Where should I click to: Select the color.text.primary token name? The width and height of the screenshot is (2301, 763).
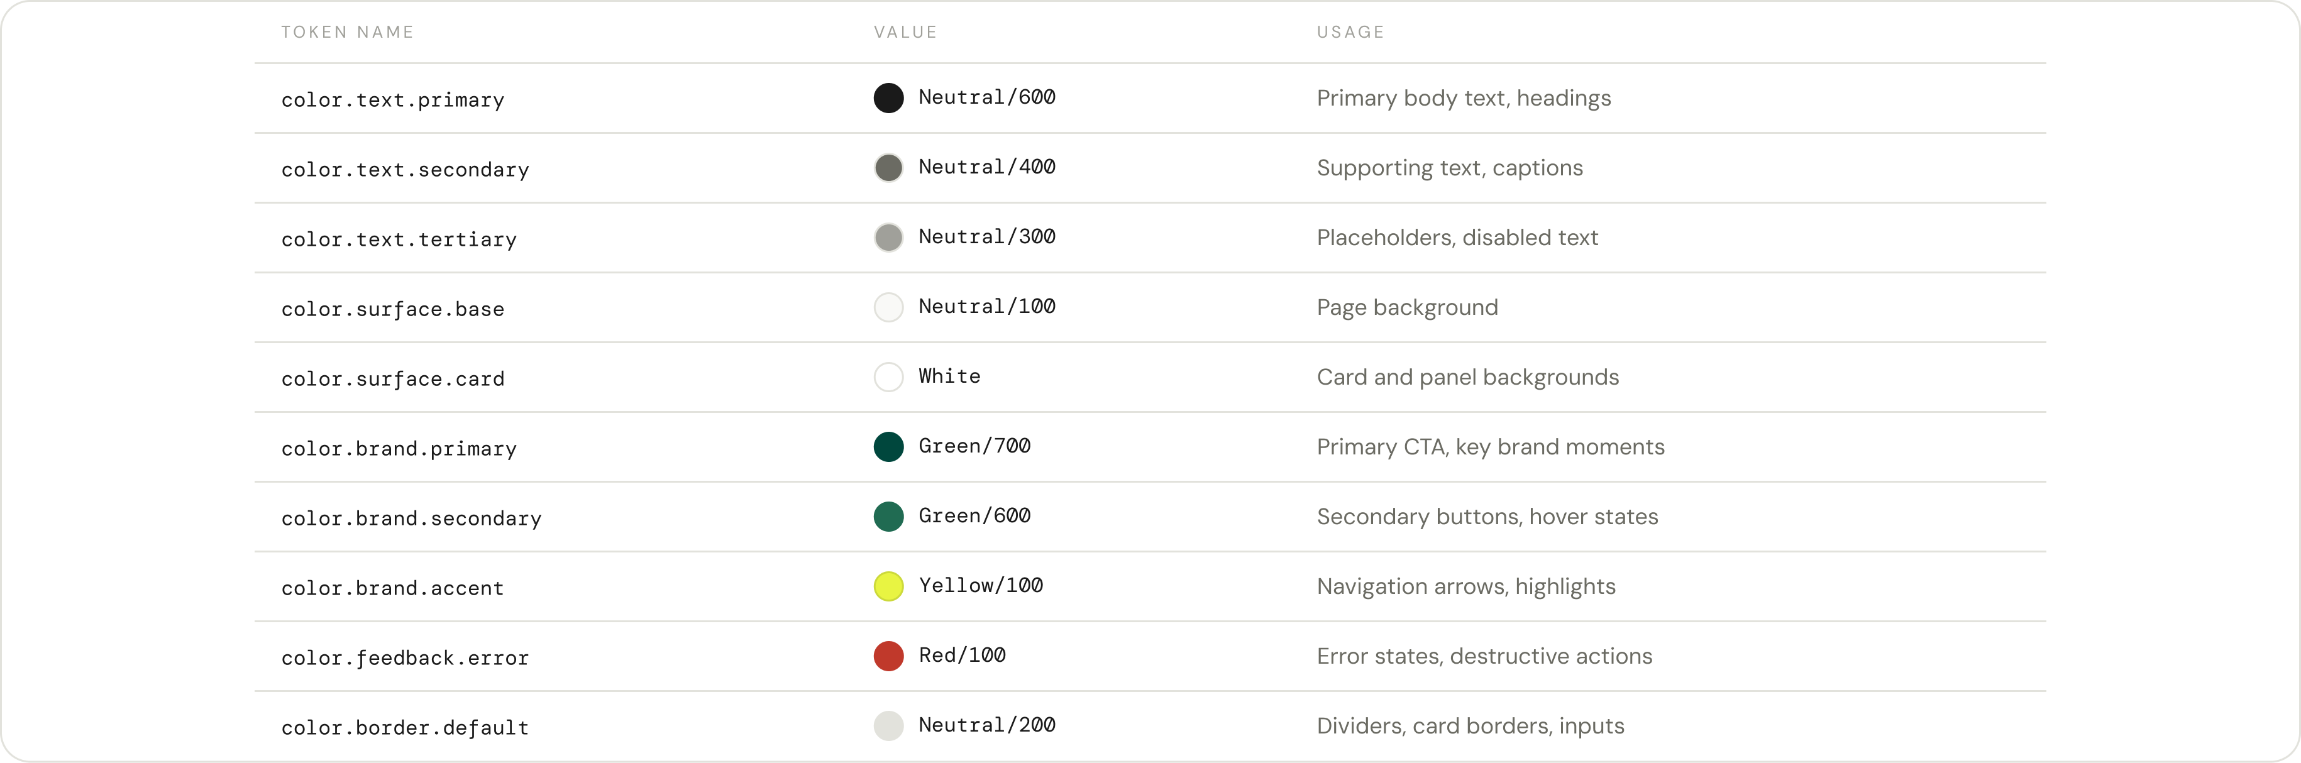(392, 100)
